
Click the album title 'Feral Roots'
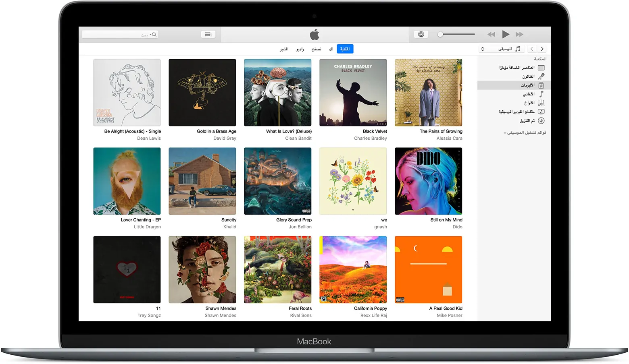pos(300,308)
